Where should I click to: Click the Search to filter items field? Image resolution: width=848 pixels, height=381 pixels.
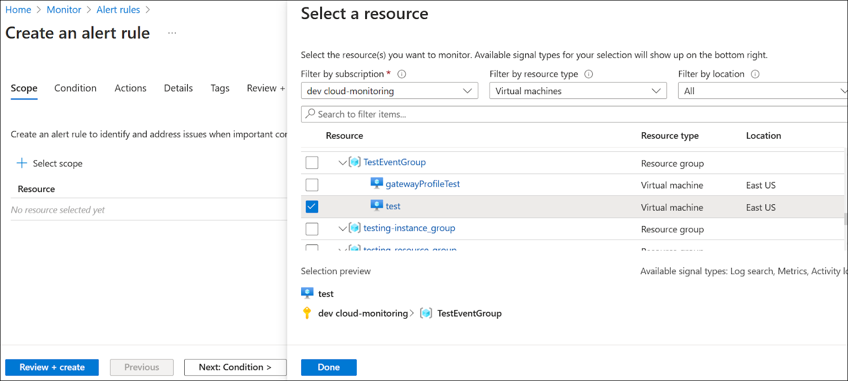pos(574,114)
